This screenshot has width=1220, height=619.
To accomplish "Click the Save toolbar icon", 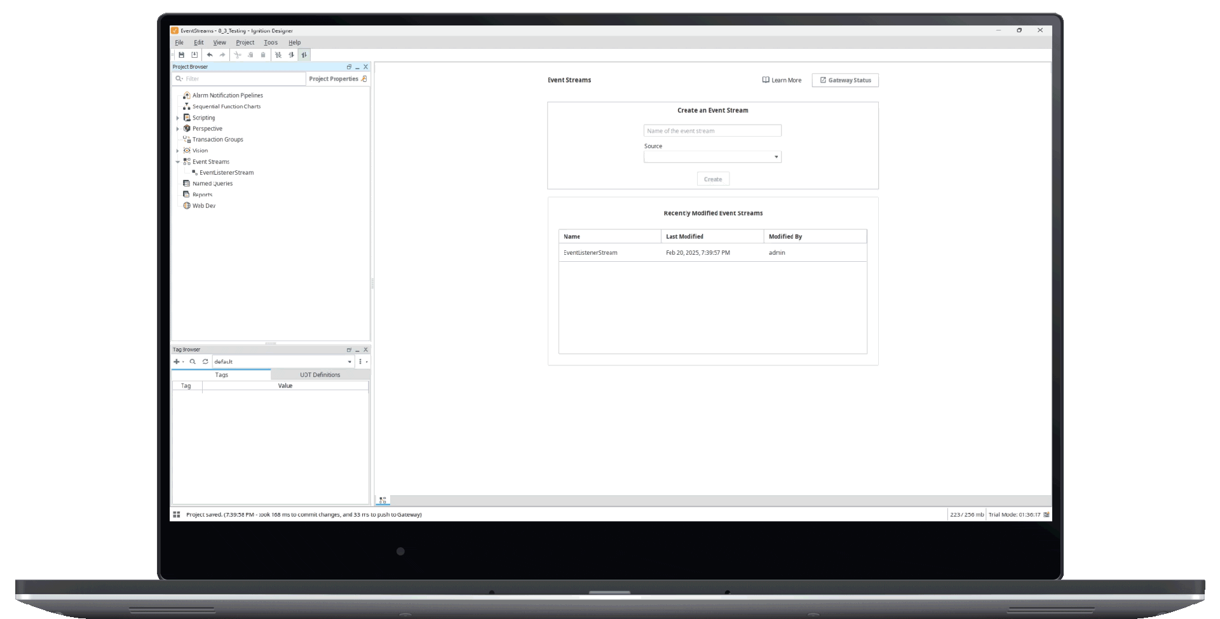I will 181,55.
